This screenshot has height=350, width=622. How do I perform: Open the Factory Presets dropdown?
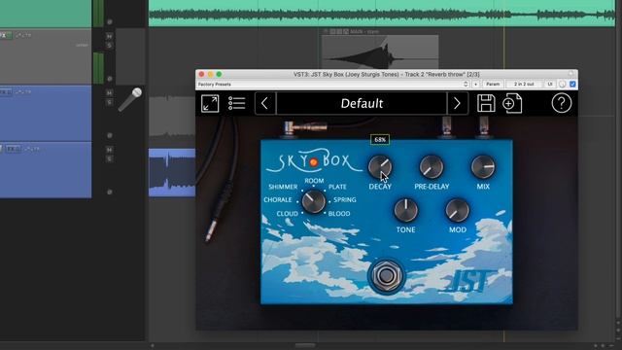click(332, 85)
